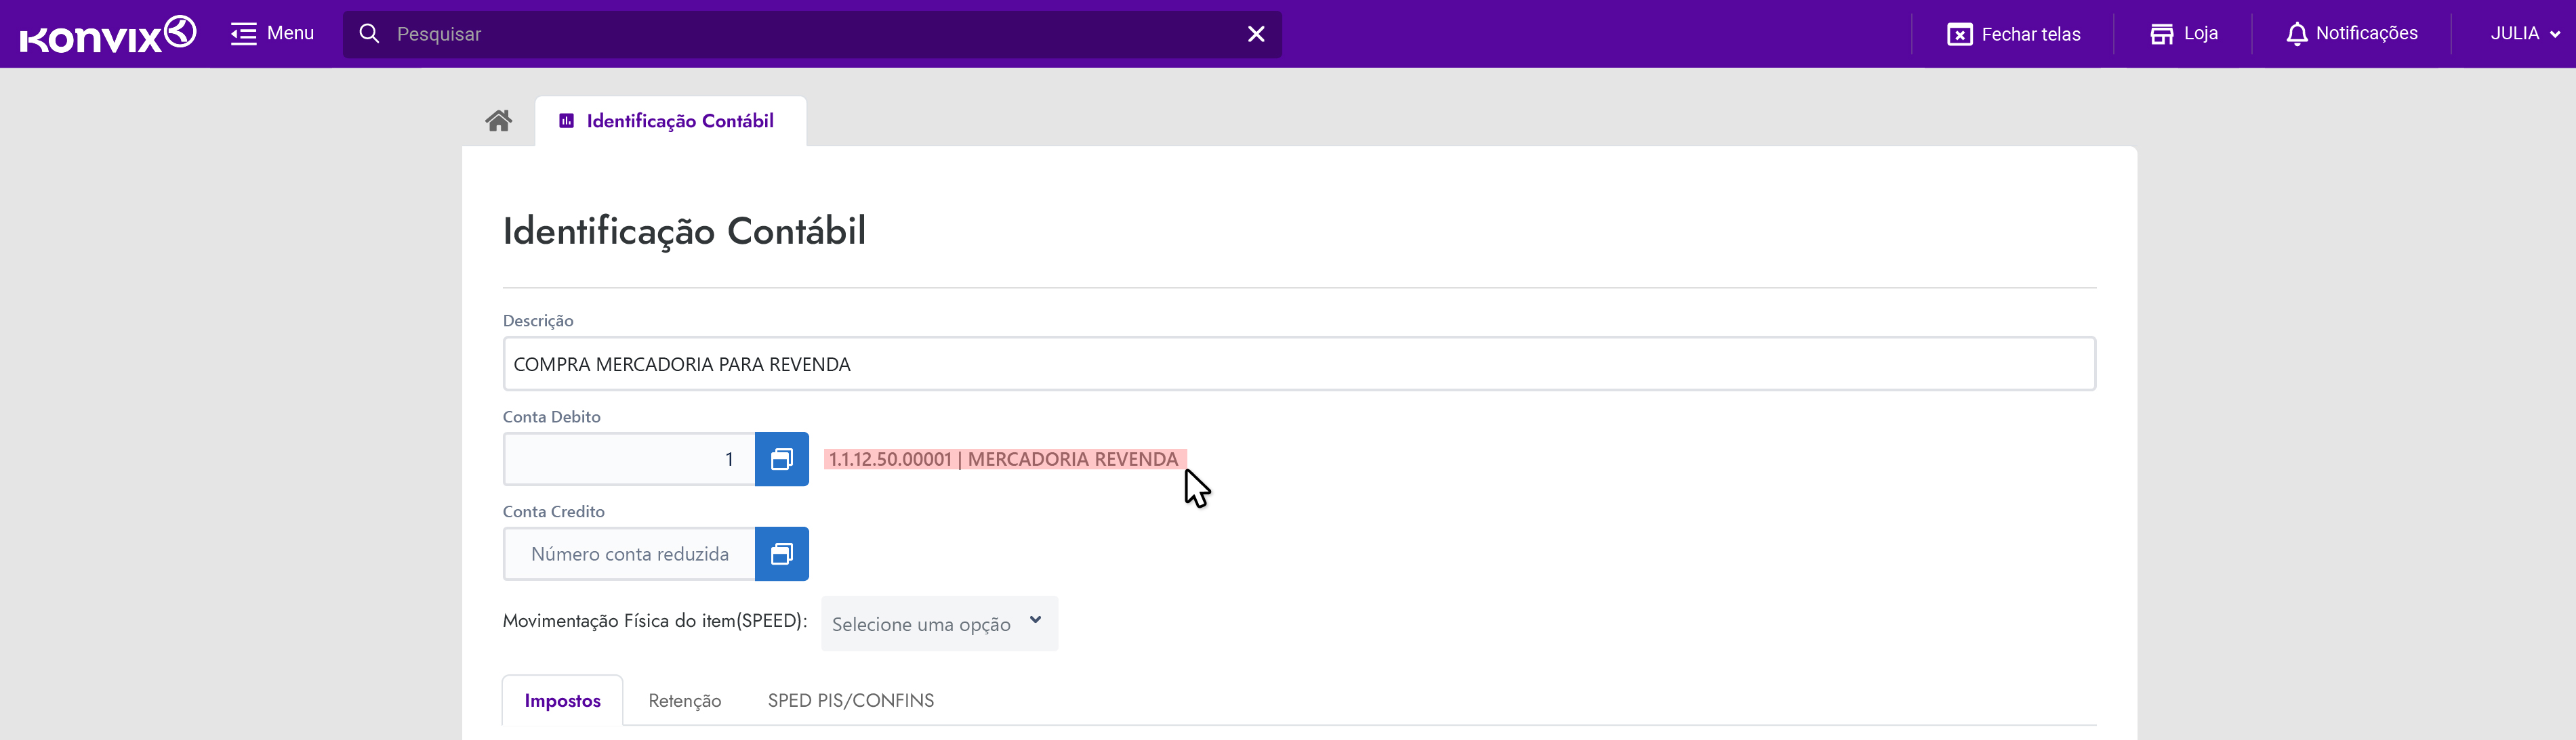
Task: Switch to the Impostos tab
Action: point(562,701)
